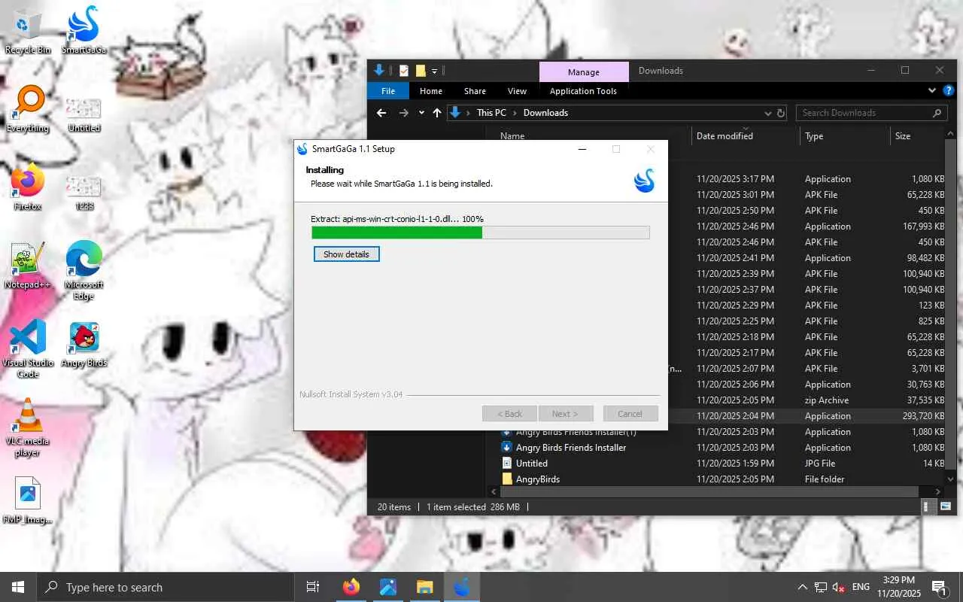The image size is (963, 602).
Task: Switch to the View ribbon tab
Action: 517,91
